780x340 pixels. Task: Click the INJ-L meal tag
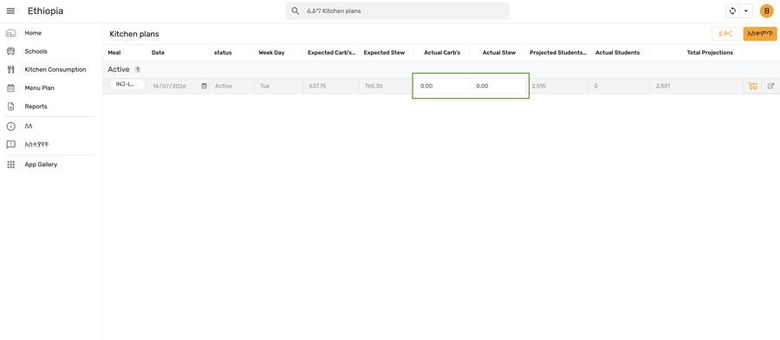point(127,85)
